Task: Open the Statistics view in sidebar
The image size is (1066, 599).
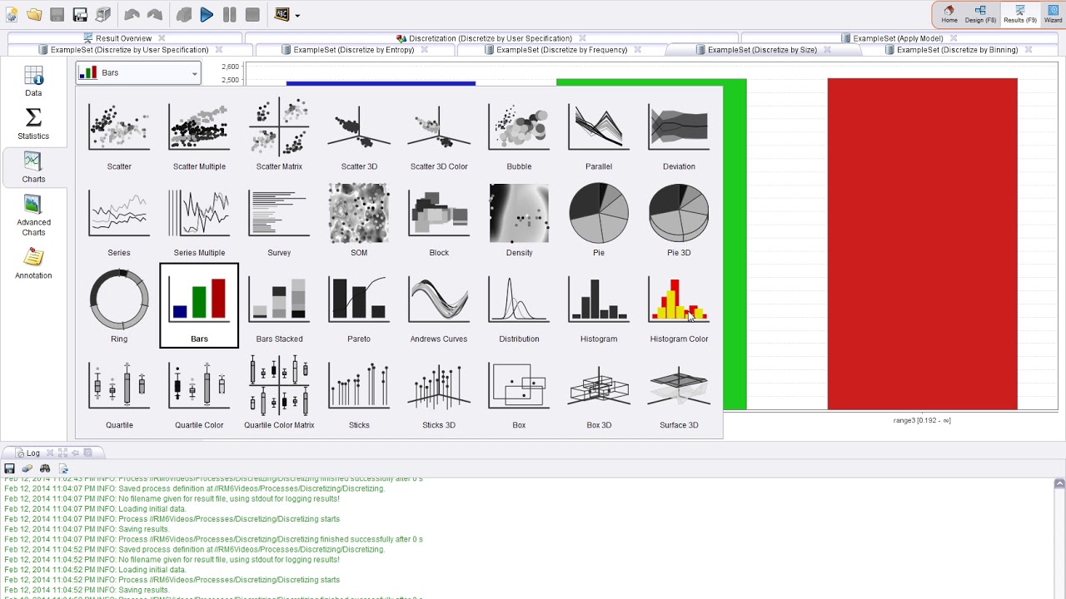Action: [33, 125]
